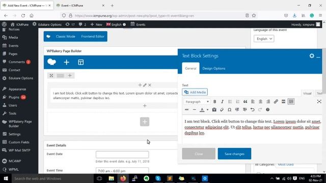The image size is (326, 183).
Task: Save changes in Text Block Settings
Action: tap(234, 154)
